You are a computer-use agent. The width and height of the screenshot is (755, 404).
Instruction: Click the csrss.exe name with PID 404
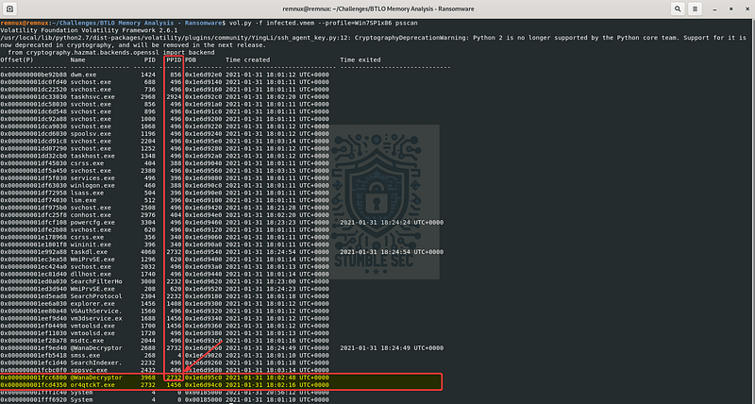click(87, 163)
